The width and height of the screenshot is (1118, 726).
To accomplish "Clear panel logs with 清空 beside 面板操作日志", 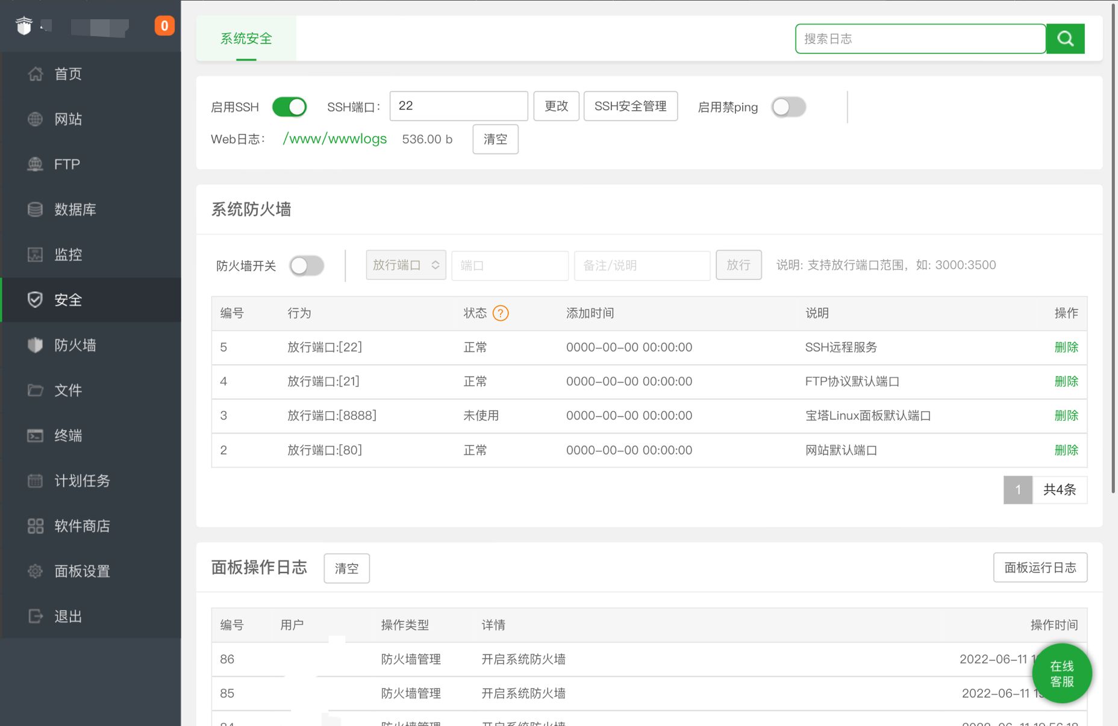I will point(346,568).
